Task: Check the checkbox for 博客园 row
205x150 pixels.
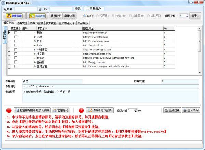Action: (x=16, y=54)
